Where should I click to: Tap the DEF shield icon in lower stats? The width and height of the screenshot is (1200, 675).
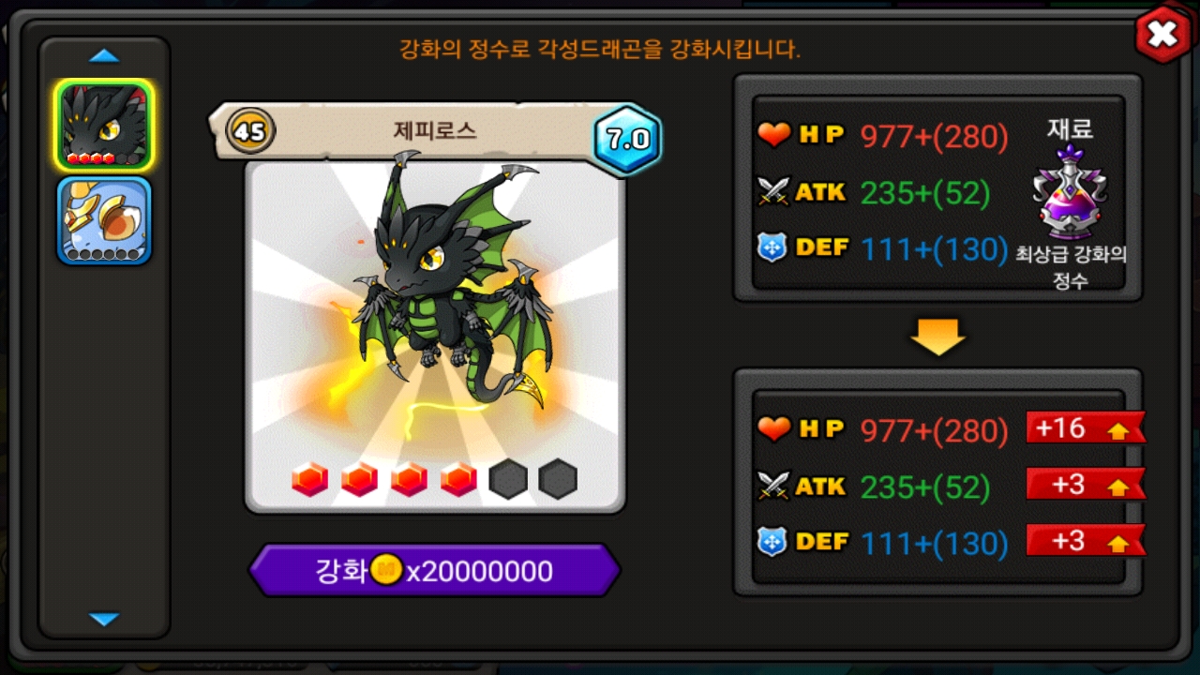tap(772, 543)
